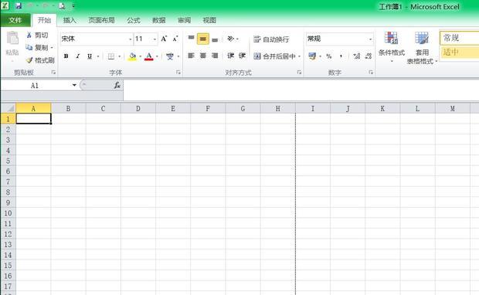Open the font name dropdown 宋体

tap(130, 39)
